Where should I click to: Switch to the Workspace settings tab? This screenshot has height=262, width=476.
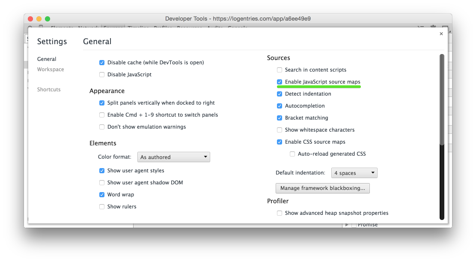tap(51, 69)
